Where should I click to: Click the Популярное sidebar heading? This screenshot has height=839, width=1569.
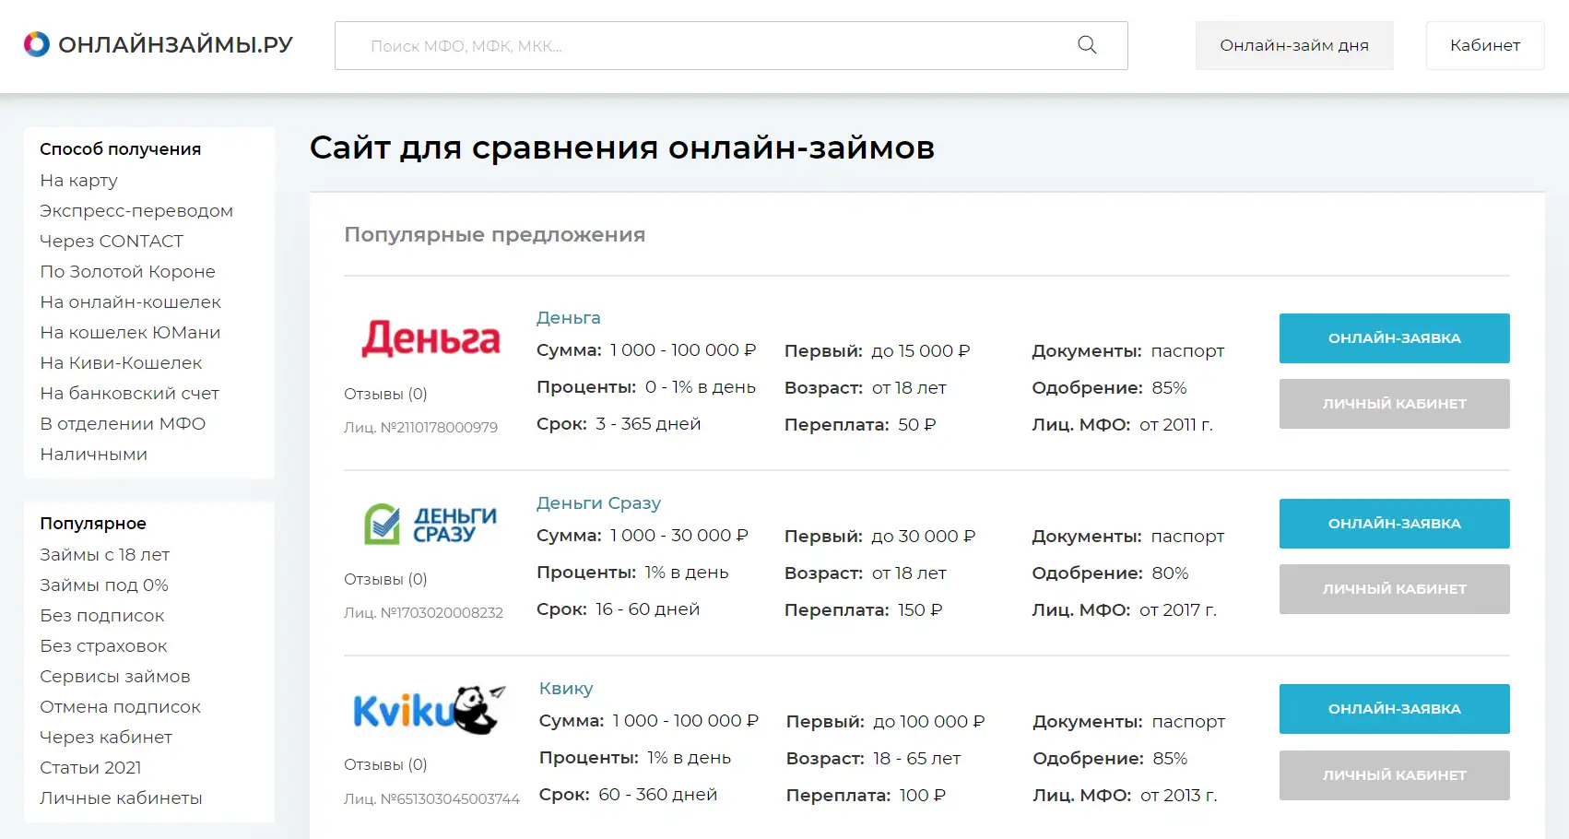(93, 524)
